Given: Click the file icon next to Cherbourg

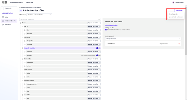Looking at the screenshot, I should 25,62.
